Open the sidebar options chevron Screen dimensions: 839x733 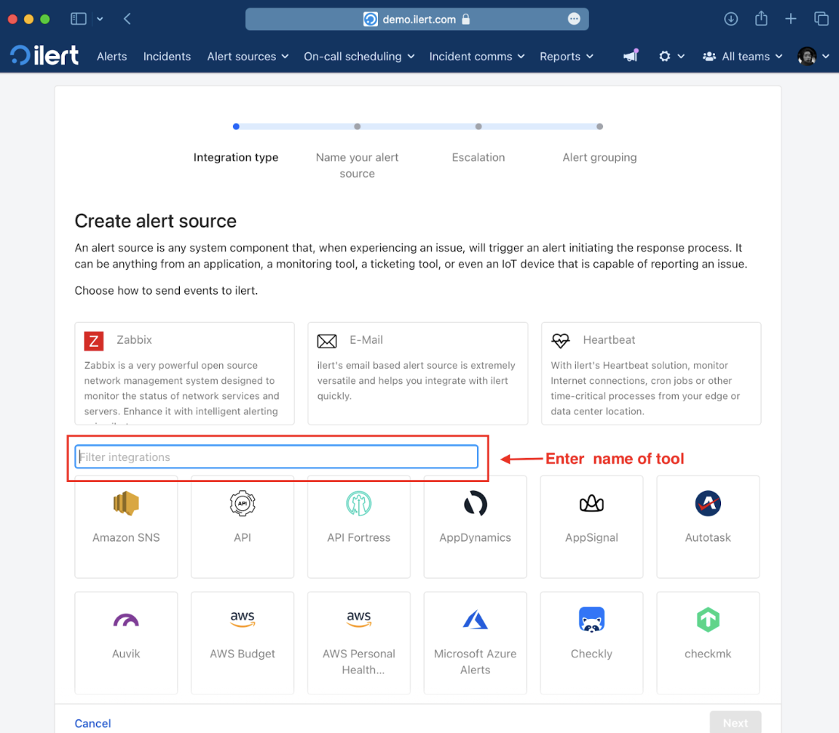tap(100, 19)
